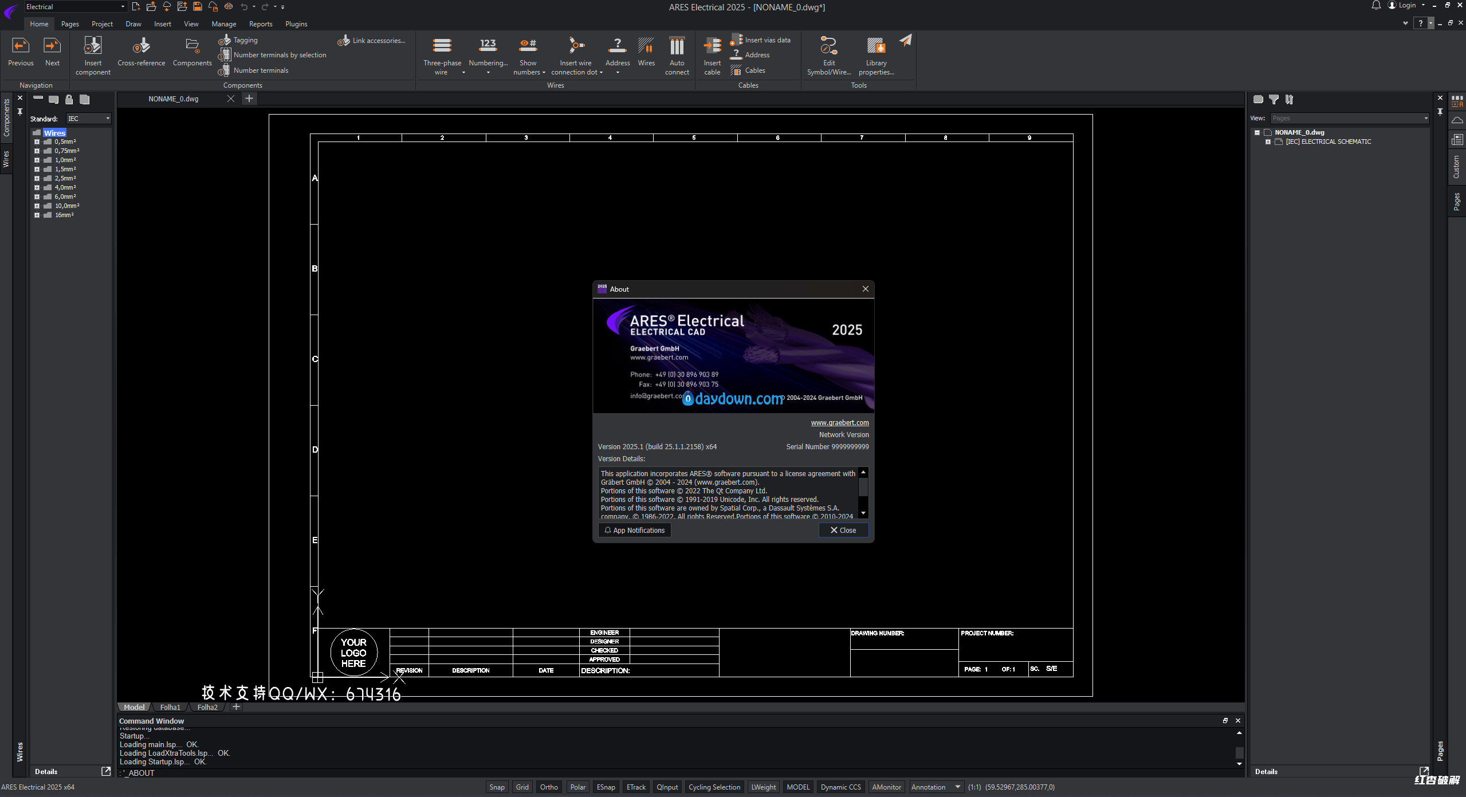This screenshot has width=1466, height=797.
Task: Add a new document tab
Action: tap(249, 99)
